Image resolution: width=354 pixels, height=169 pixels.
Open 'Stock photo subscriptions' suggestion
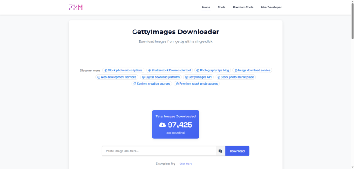click(x=124, y=70)
